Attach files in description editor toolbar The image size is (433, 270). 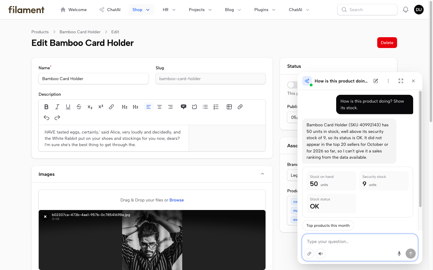pos(240,107)
